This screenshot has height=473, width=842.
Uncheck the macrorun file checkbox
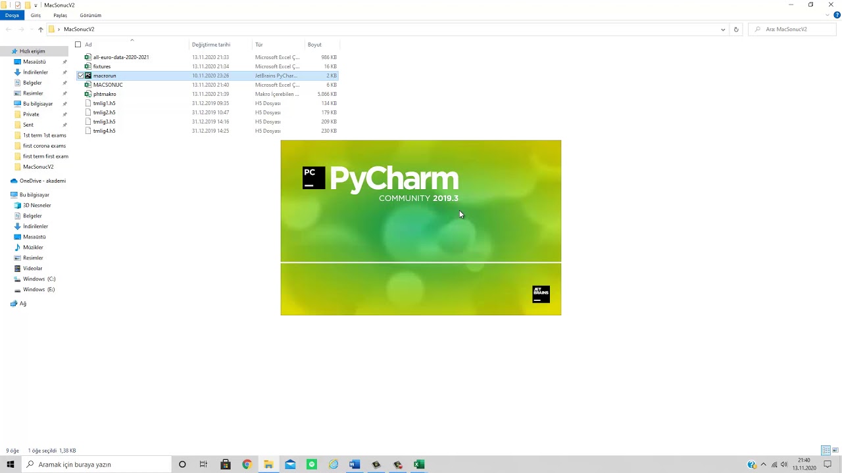point(81,76)
